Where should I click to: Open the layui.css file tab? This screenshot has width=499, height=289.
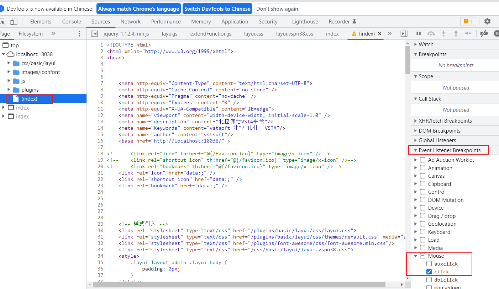click(253, 34)
